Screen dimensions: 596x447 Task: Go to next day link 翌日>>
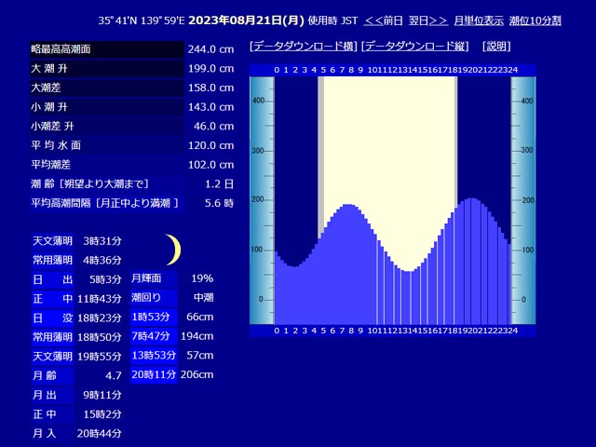pyautogui.click(x=428, y=20)
